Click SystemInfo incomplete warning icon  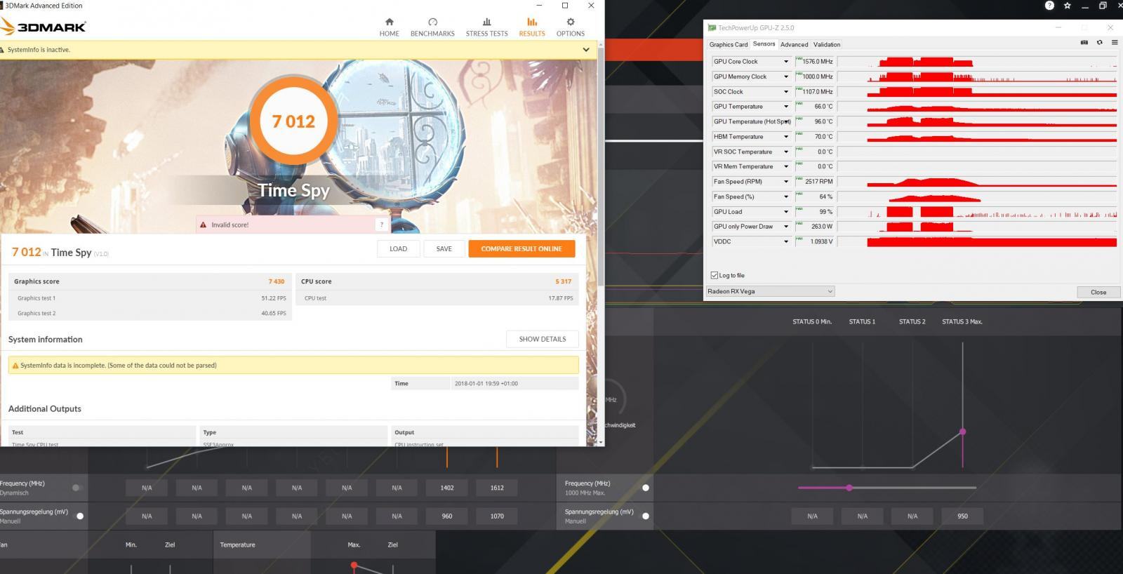point(15,366)
